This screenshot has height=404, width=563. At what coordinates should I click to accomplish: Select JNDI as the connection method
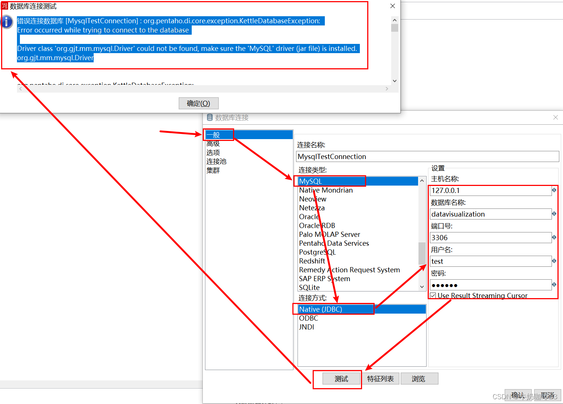pyautogui.click(x=306, y=327)
